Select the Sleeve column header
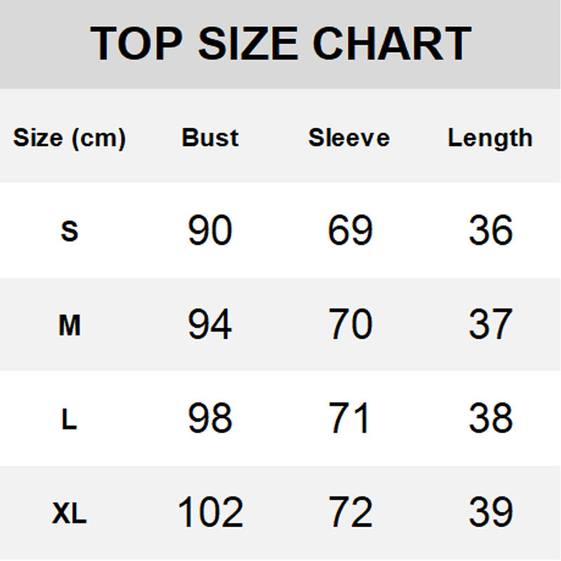 349,137
